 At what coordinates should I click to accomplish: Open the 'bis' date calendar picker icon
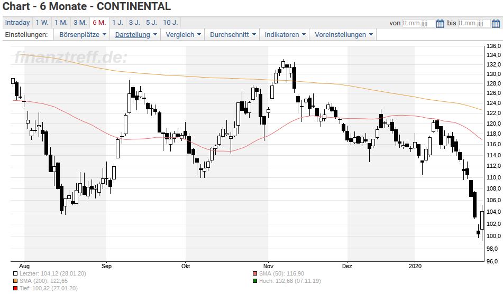coord(496,23)
